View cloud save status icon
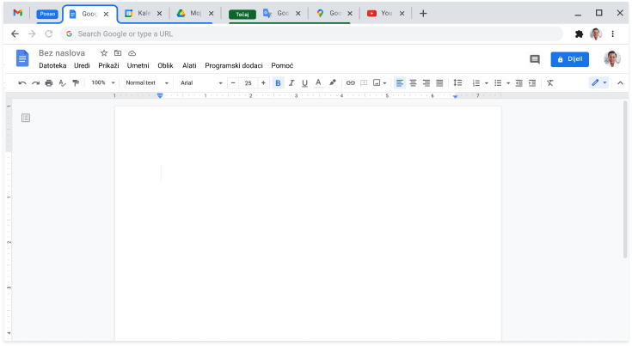 pos(132,53)
